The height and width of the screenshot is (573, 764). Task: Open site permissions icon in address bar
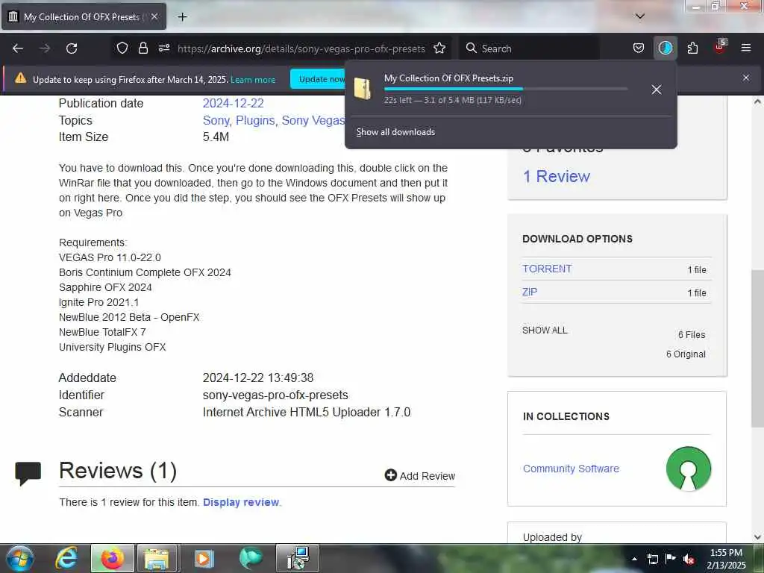click(163, 48)
